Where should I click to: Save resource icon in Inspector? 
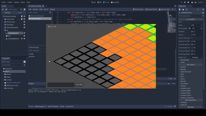186,9
